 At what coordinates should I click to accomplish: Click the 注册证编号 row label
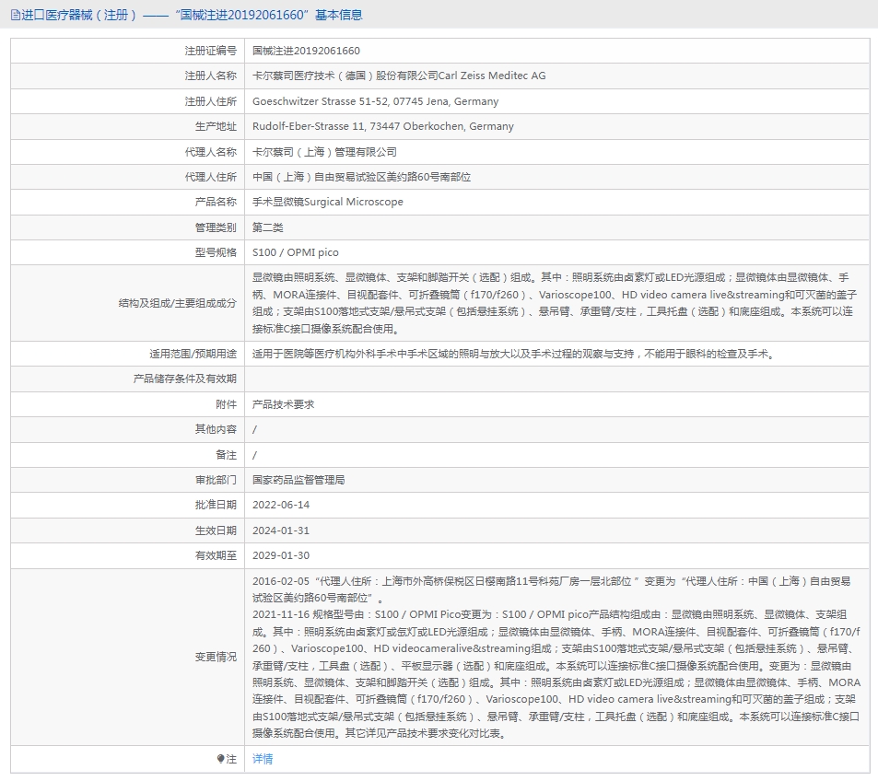coord(211,51)
